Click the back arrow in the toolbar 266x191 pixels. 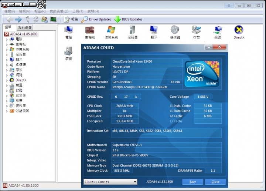click(x=10, y=19)
